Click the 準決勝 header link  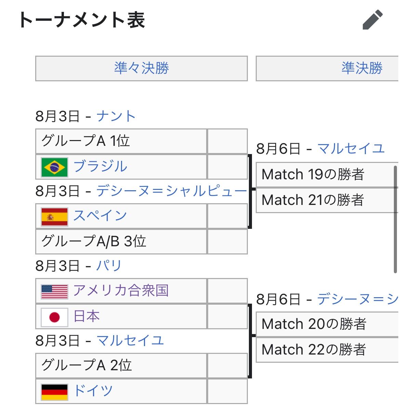click(362, 68)
